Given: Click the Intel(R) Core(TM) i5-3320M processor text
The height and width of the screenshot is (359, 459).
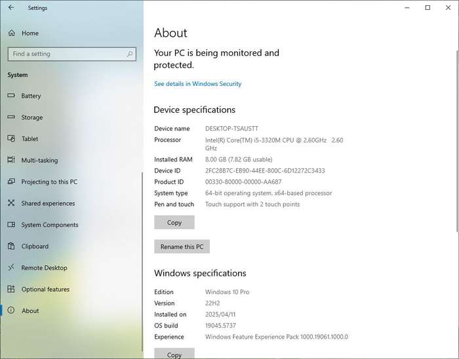Looking at the screenshot, I should coord(274,144).
